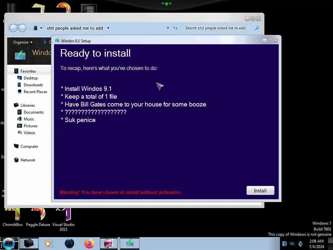The height and width of the screenshot is (250, 333).
Task: Click the Desktop folder icon in Favorites
Action: pyautogui.click(x=19, y=78)
